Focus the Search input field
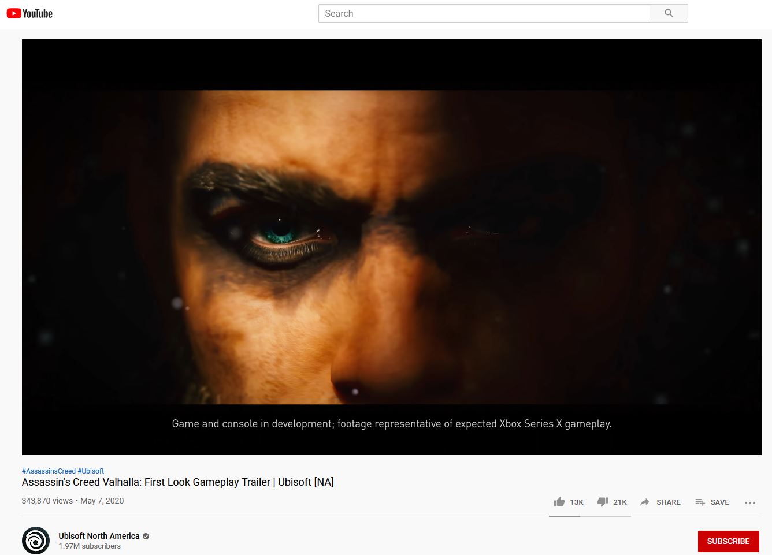Viewport: 772px width, 555px height. tap(484, 13)
